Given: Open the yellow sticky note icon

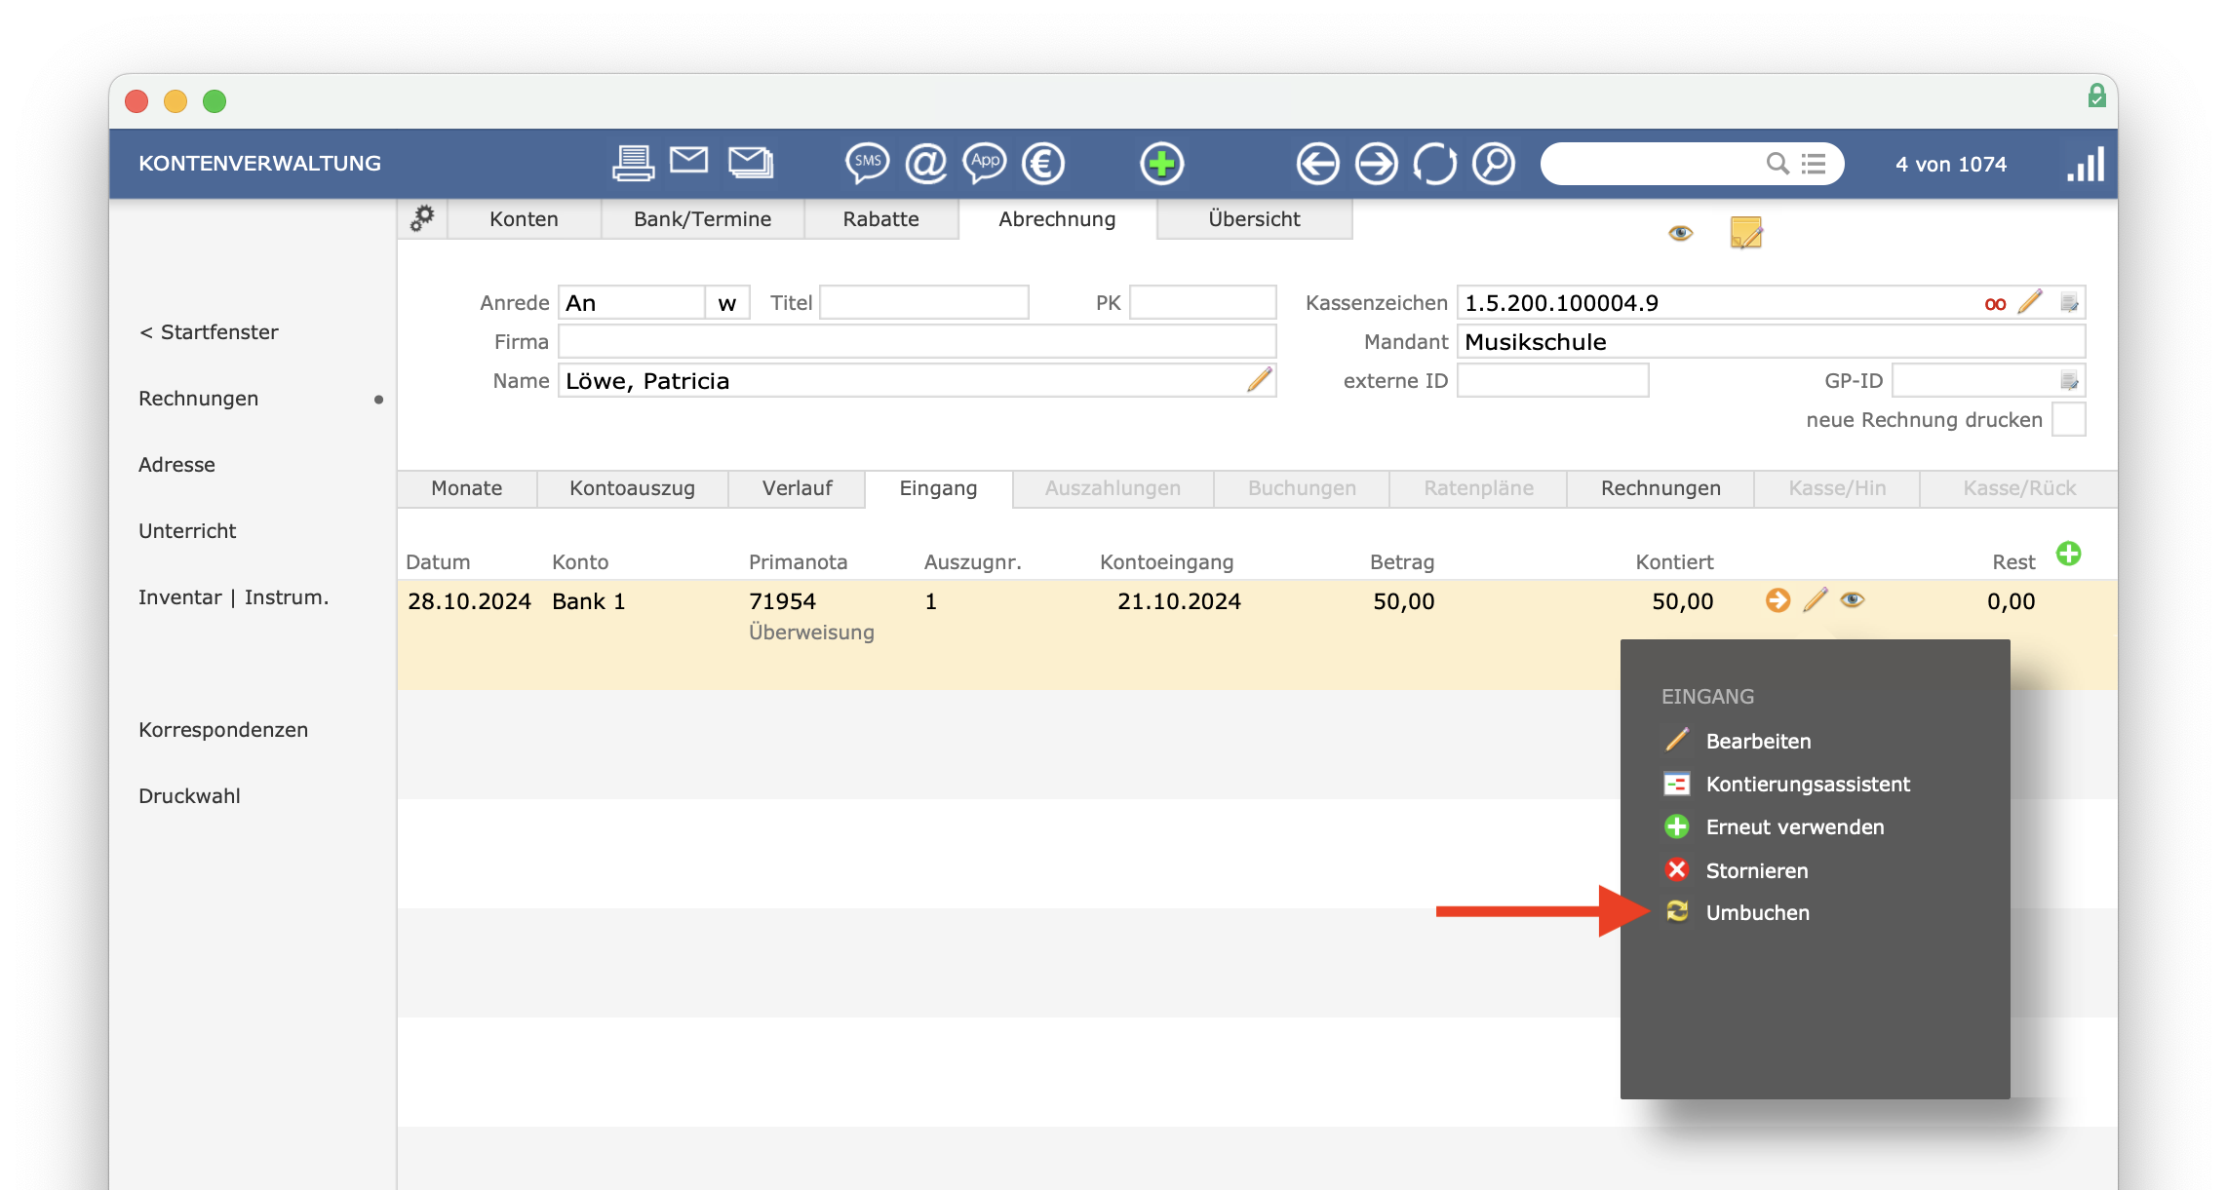Looking at the screenshot, I should (1745, 233).
